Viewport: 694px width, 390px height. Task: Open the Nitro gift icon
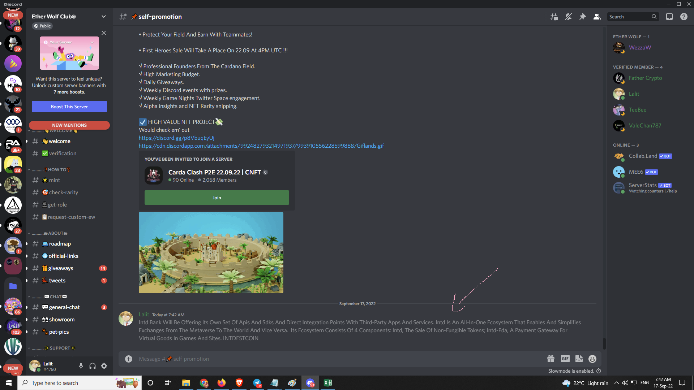(x=551, y=359)
